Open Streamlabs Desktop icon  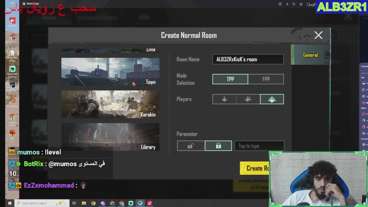pyautogui.click(x=12, y=72)
